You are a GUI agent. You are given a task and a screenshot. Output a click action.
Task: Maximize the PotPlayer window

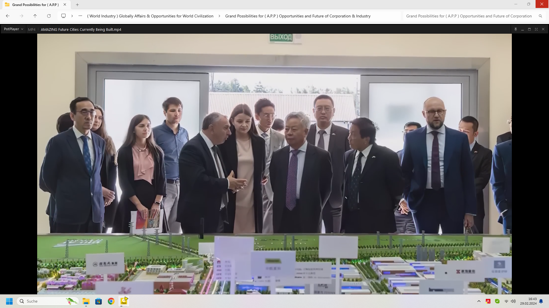click(529, 29)
